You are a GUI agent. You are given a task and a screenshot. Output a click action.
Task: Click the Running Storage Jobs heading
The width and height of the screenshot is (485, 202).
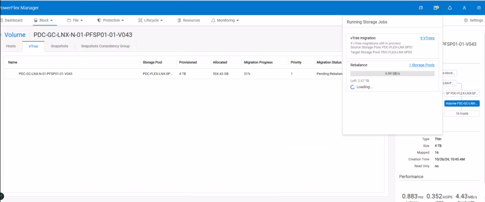click(367, 22)
